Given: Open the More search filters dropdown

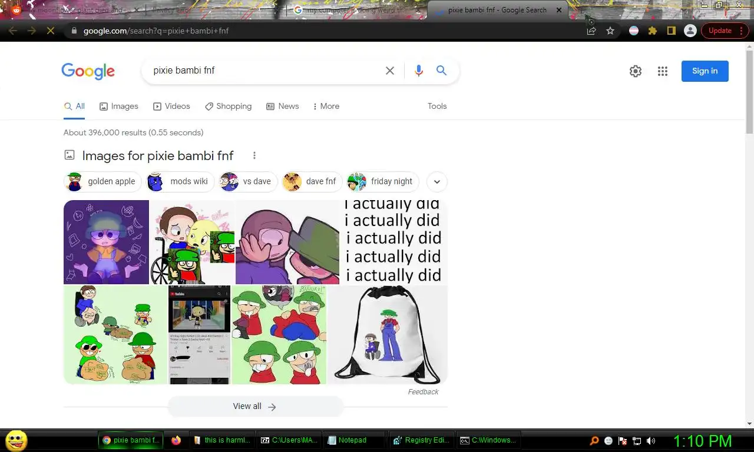Looking at the screenshot, I should (326, 107).
